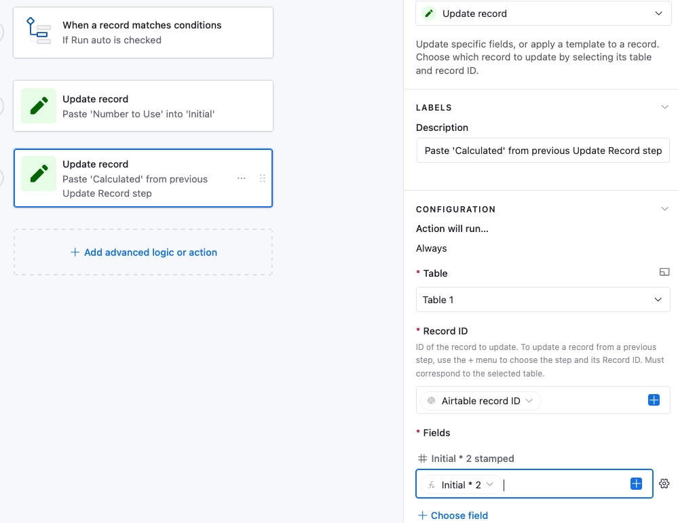Click the Choose field link
The height and width of the screenshot is (523, 678).
[x=453, y=516]
